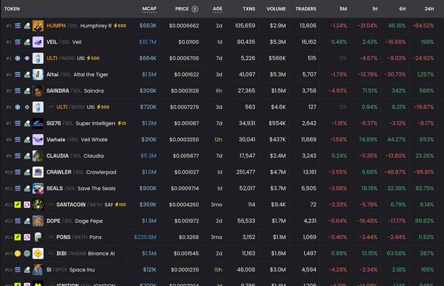This screenshot has width=444, height=286.
Task: Toggle the price currency dollar icon
Action: [195, 8]
